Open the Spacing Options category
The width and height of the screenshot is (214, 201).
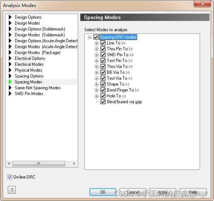(x=29, y=76)
